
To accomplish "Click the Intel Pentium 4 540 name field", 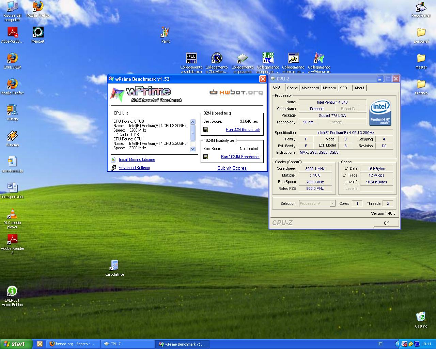I will [332, 102].
